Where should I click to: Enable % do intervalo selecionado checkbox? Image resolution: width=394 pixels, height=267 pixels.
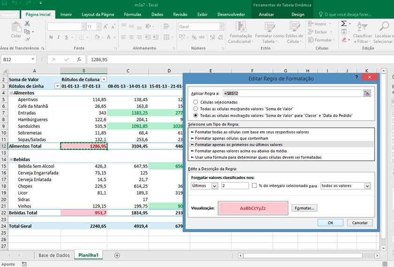[254, 186]
